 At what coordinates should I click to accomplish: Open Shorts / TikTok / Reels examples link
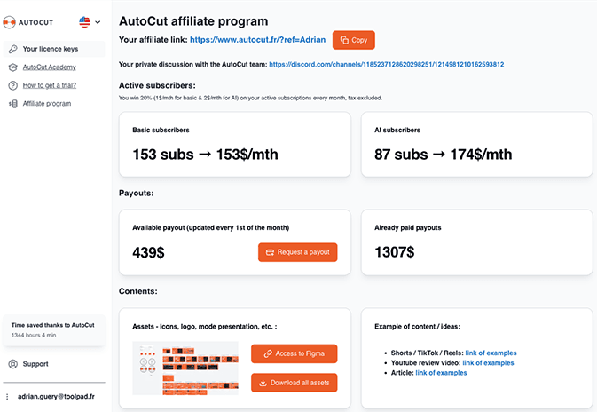(491, 353)
